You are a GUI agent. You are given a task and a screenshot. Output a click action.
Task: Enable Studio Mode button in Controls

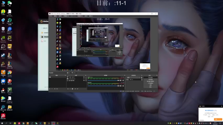(x=151, y=83)
